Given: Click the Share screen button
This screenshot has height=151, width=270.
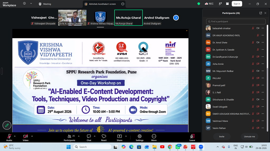Looking at the screenshot, I should 119,138.
